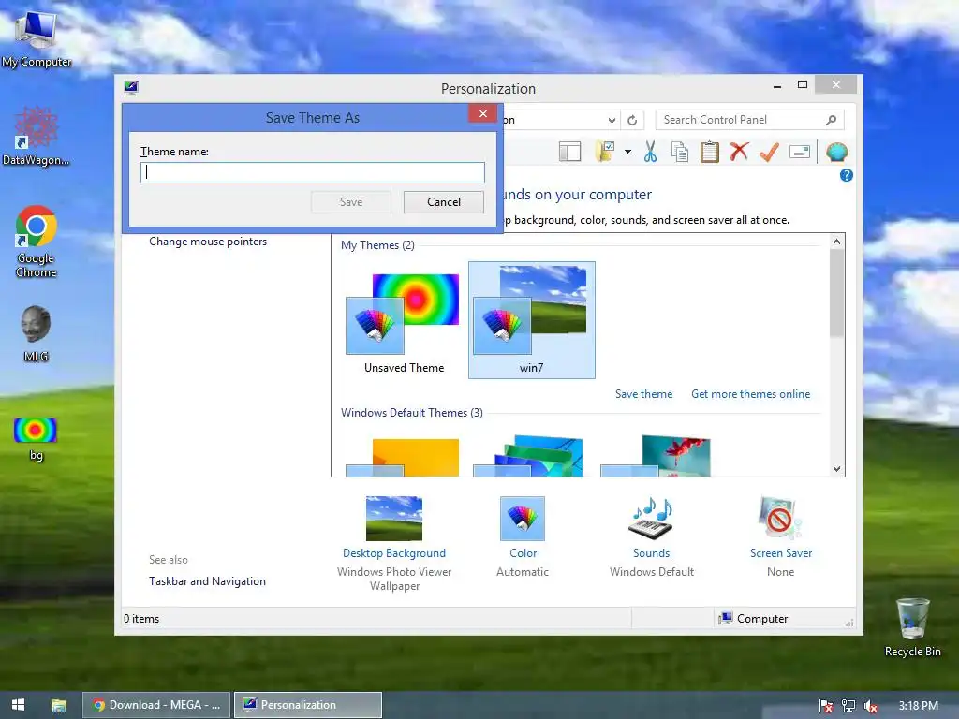The width and height of the screenshot is (959, 719).
Task: Click the themes list scrollbar thumb
Action: (836, 293)
